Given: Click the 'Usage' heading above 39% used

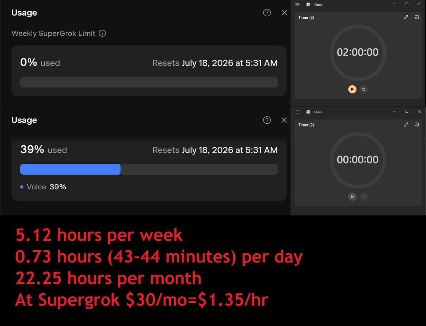Looking at the screenshot, I should coord(24,120).
